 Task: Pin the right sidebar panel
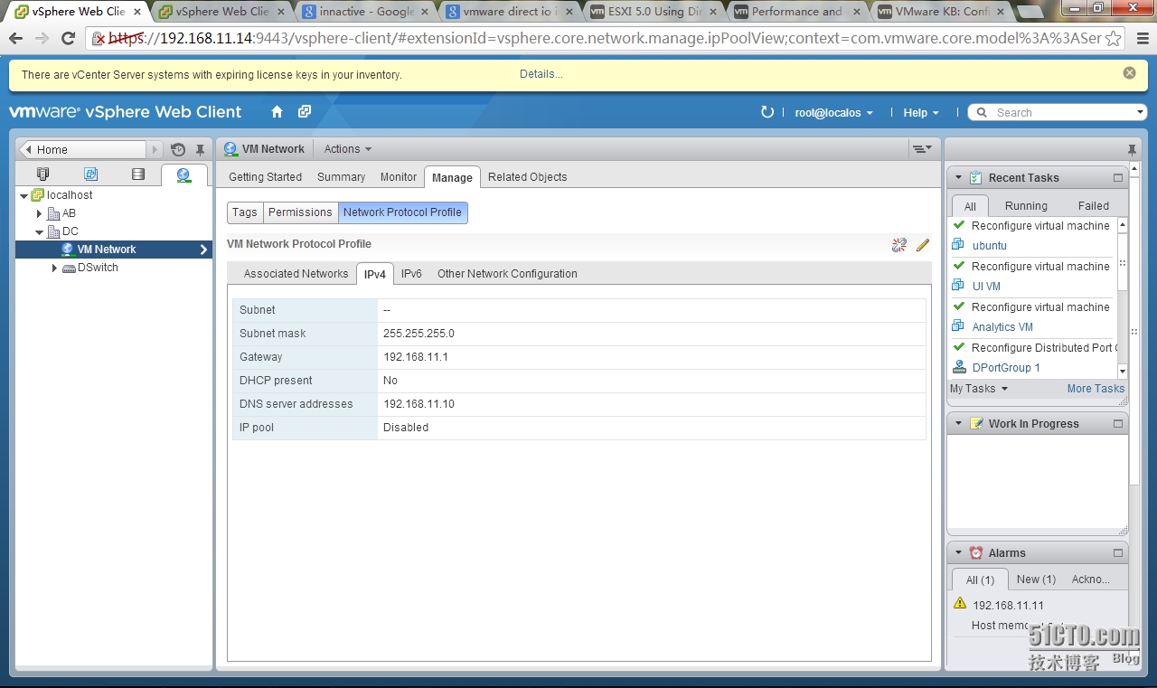[x=1132, y=150]
